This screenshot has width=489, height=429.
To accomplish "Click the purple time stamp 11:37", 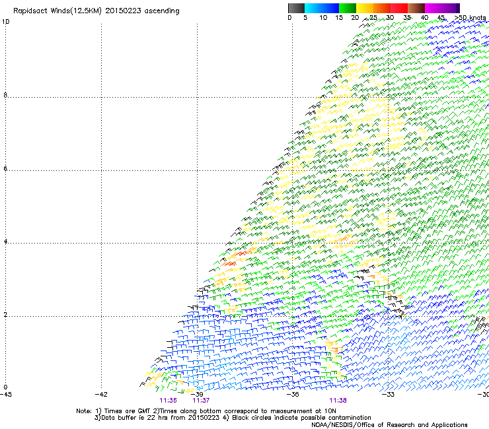I will 201,401.
